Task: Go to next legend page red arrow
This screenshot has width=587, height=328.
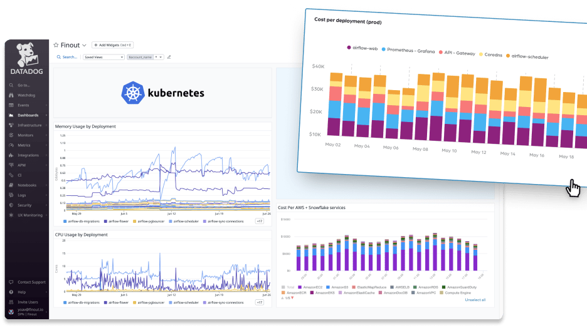Action: coord(292,298)
